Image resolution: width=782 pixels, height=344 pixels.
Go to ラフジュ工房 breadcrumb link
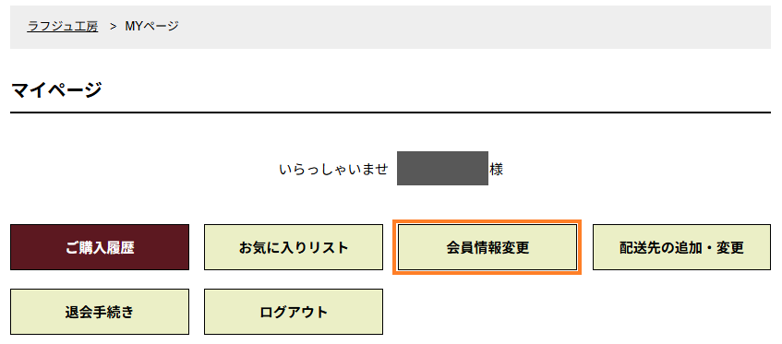tap(63, 27)
